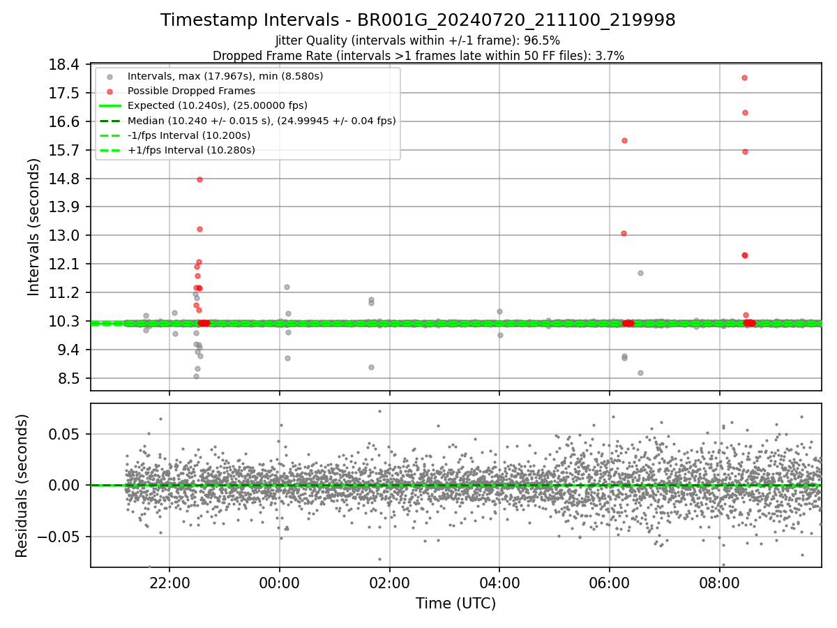
Task: Click the highest red dropped-frame point near 18.0 seconds
Action: pos(744,77)
